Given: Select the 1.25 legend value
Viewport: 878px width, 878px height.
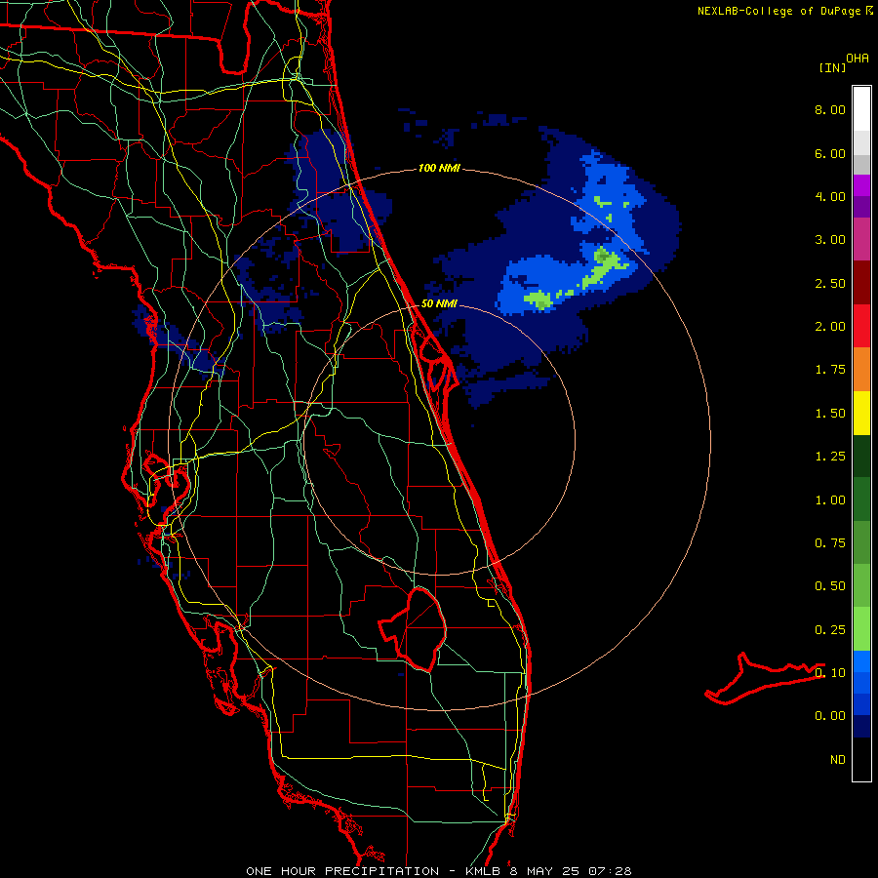Looking at the screenshot, I should coord(830,457).
